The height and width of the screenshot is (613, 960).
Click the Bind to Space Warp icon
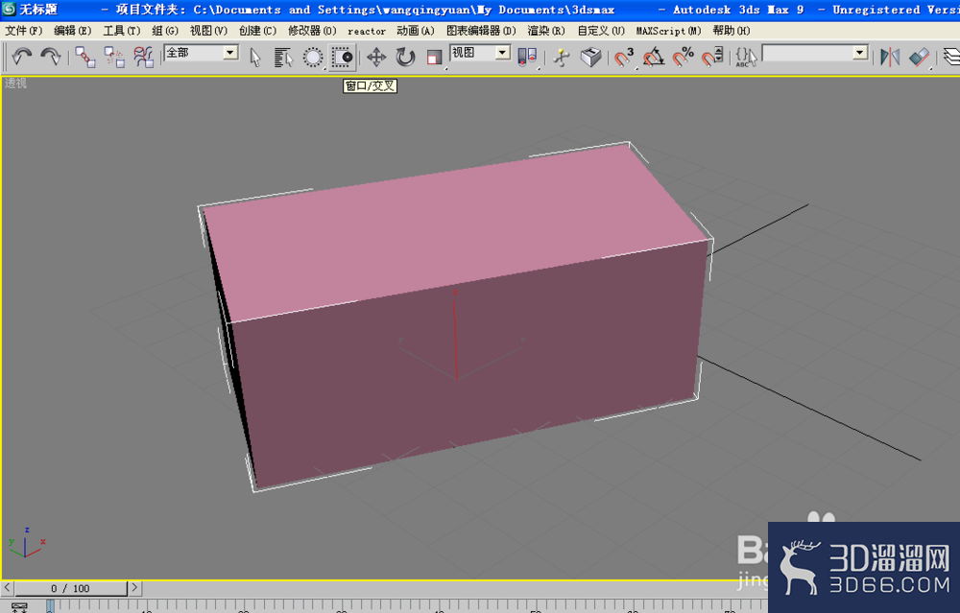(x=143, y=57)
